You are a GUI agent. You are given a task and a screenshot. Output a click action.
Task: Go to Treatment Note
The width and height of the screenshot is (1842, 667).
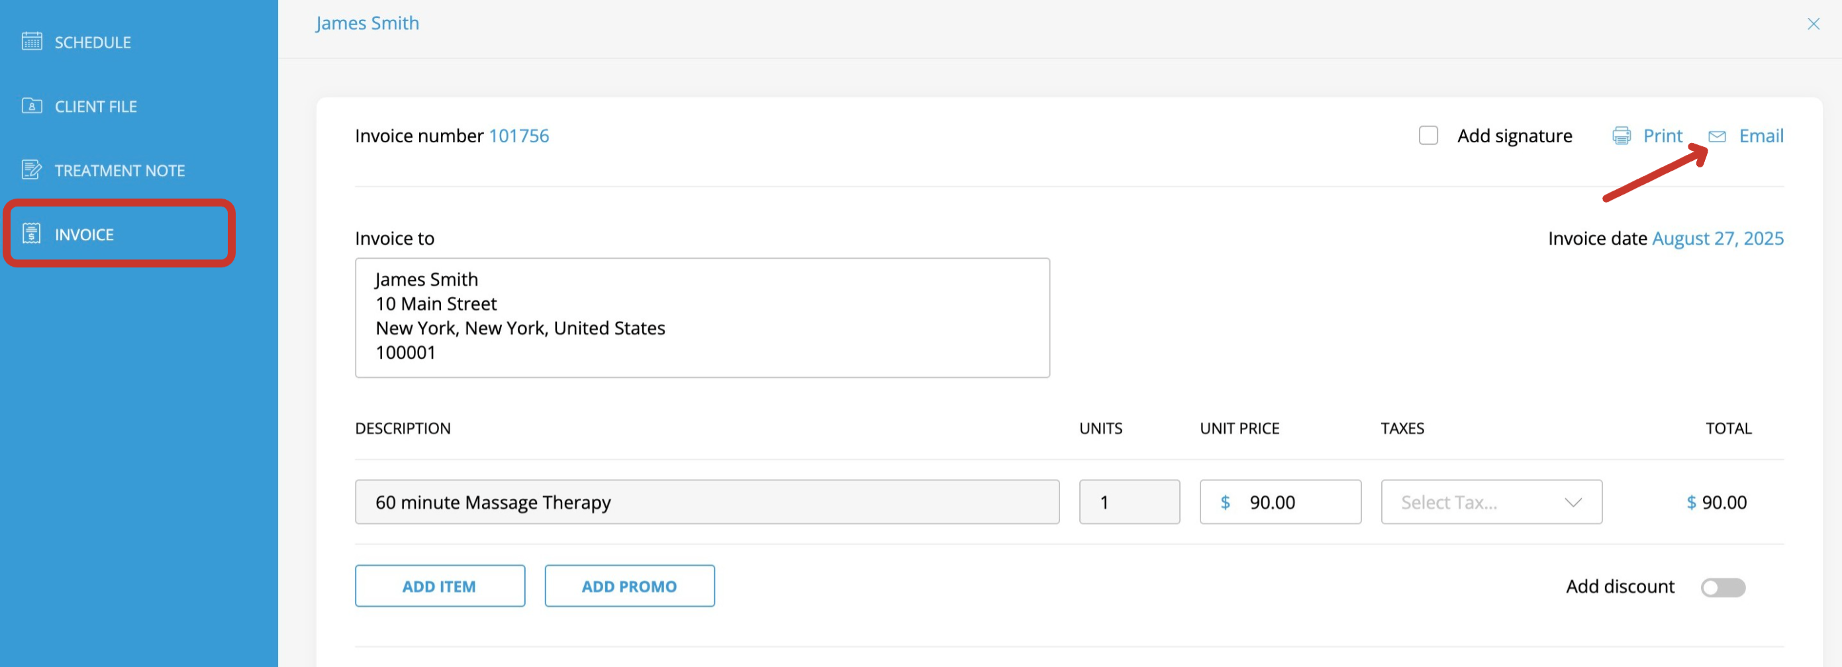[x=119, y=170]
